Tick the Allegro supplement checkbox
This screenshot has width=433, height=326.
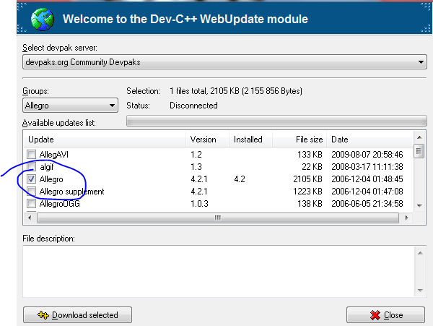pos(32,192)
